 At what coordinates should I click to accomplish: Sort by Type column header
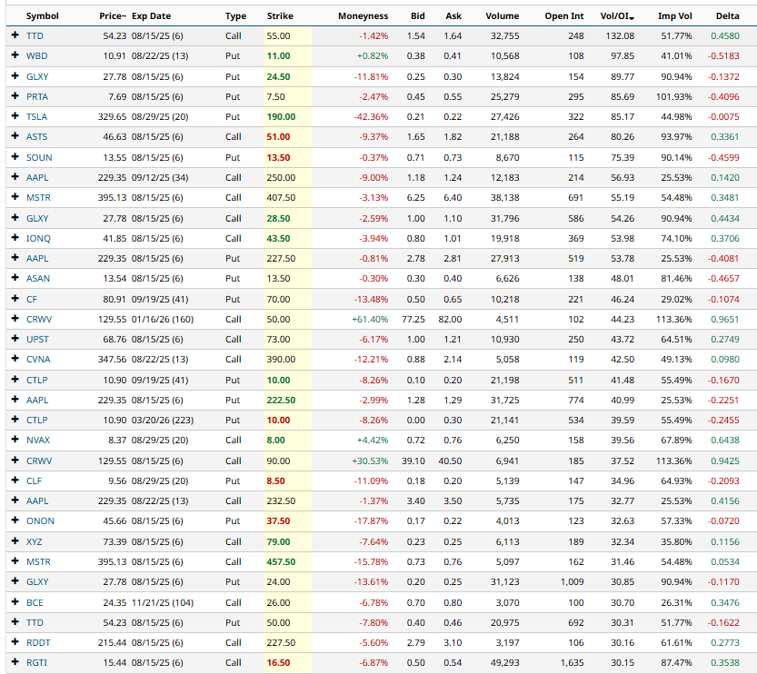(235, 16)
